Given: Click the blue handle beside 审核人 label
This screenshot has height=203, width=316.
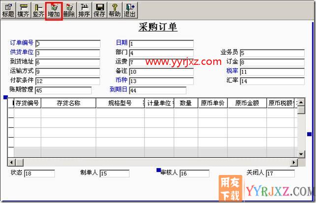Looking at the screenshot, I should click(159, 171).
